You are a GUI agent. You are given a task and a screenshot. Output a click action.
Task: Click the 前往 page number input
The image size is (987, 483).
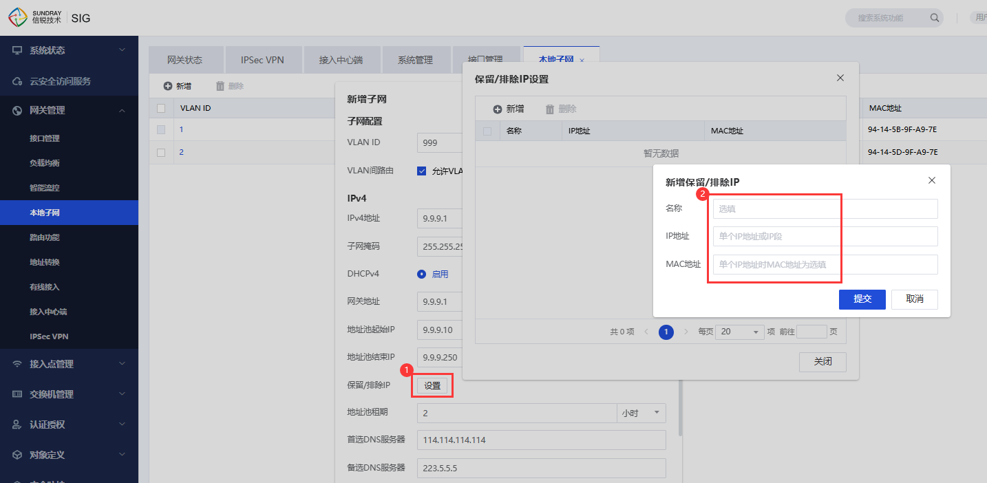[811, 332]
